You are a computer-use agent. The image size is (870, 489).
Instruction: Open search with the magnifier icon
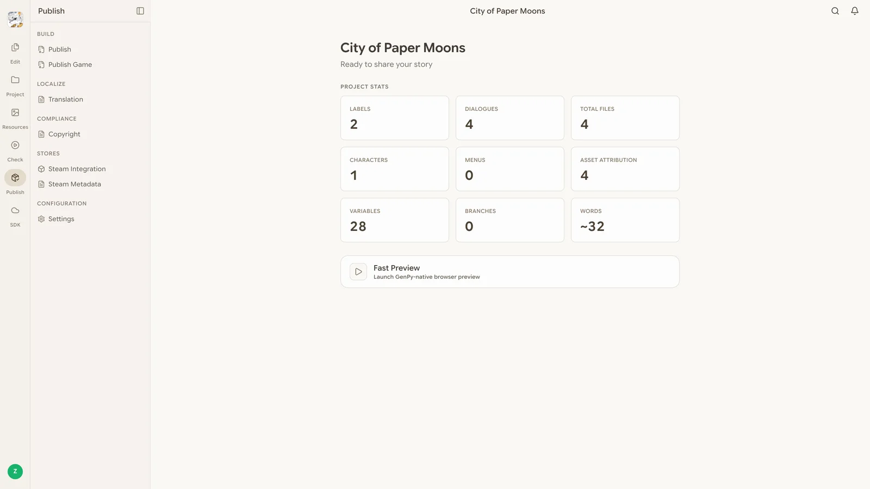(x=835, y=11)
